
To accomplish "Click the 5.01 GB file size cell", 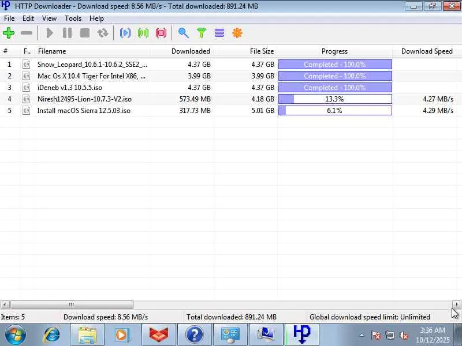I will (263, 111).
